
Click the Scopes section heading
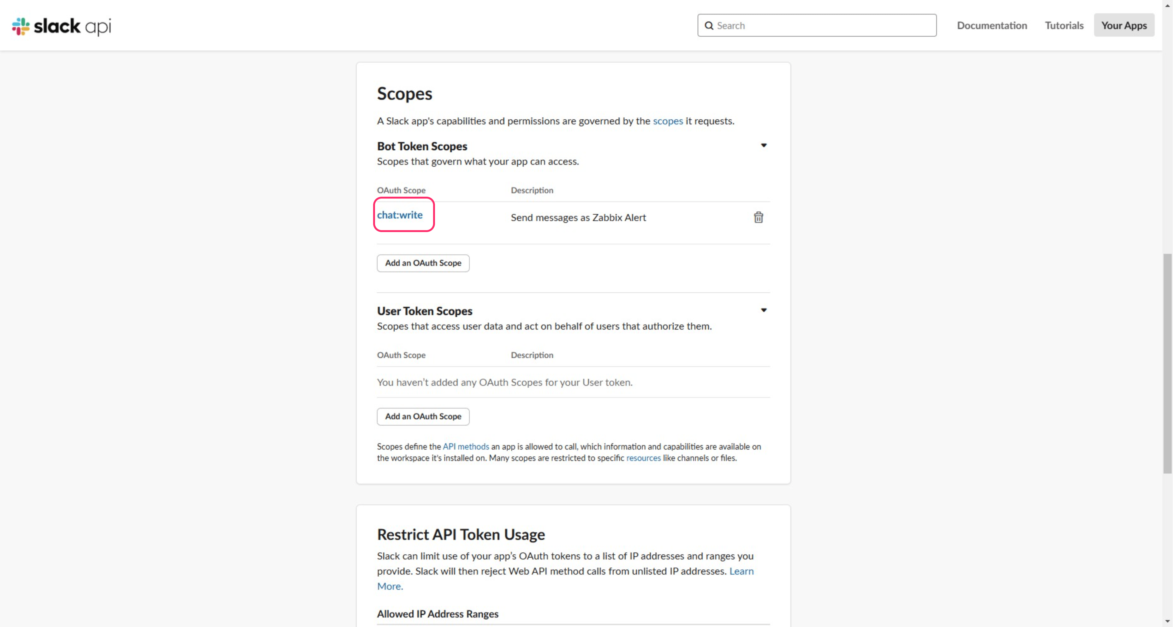coord(404,93)
